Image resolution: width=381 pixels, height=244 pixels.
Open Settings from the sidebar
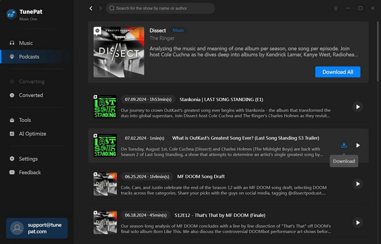pos(28,159)
